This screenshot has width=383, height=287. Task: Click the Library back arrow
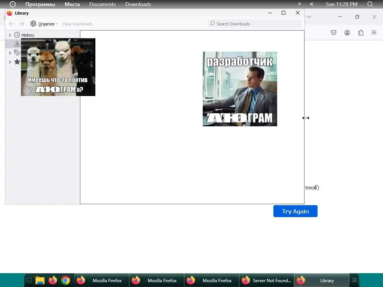pos(12,24)
